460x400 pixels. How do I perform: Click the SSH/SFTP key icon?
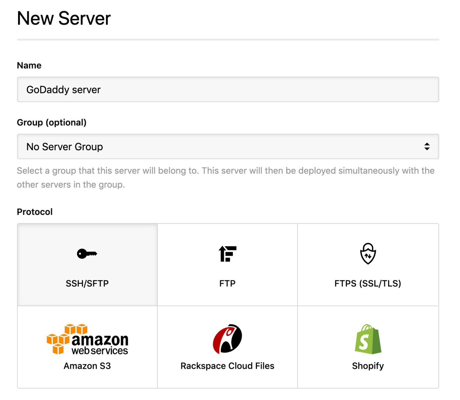tap(87, 254)
